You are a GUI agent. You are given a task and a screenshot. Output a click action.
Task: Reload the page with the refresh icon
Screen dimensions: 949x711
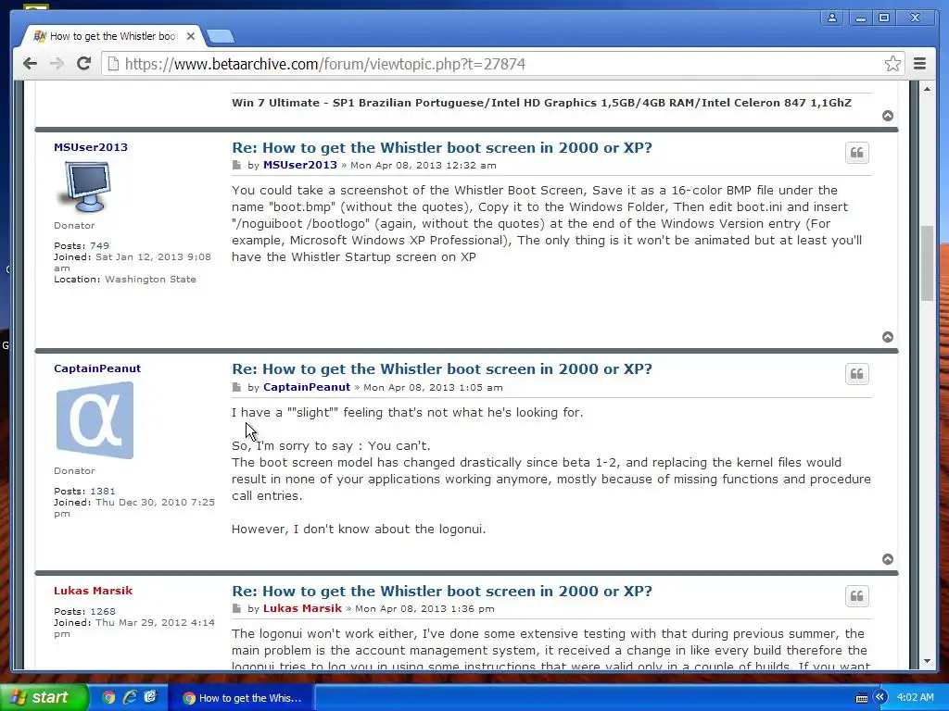(x=84, y=63)
